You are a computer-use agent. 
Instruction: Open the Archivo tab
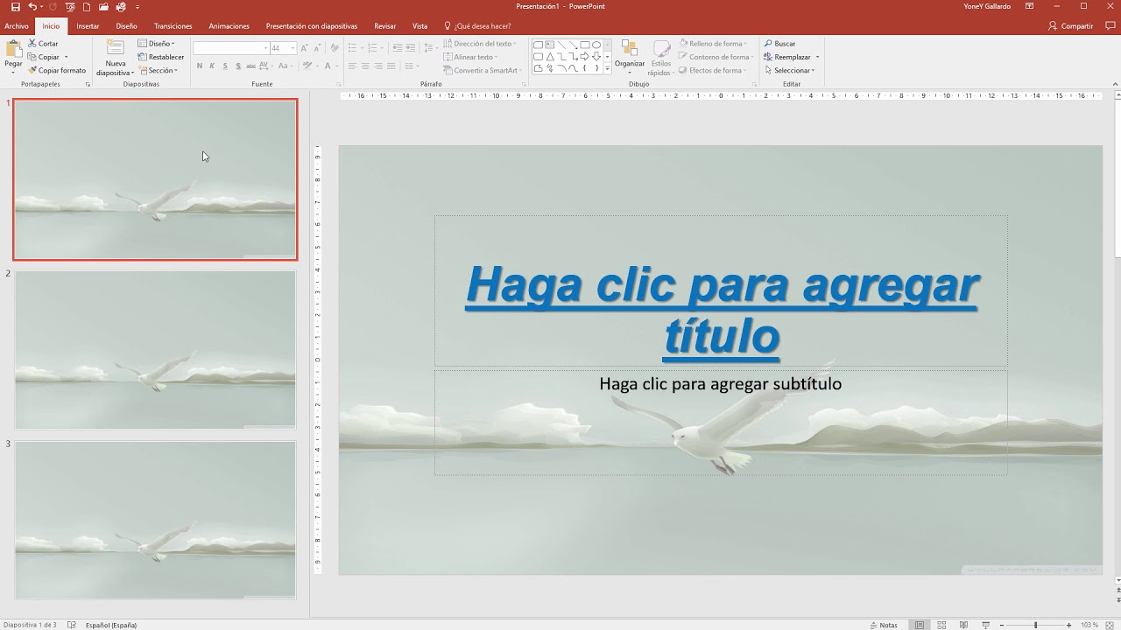(16, 26)
